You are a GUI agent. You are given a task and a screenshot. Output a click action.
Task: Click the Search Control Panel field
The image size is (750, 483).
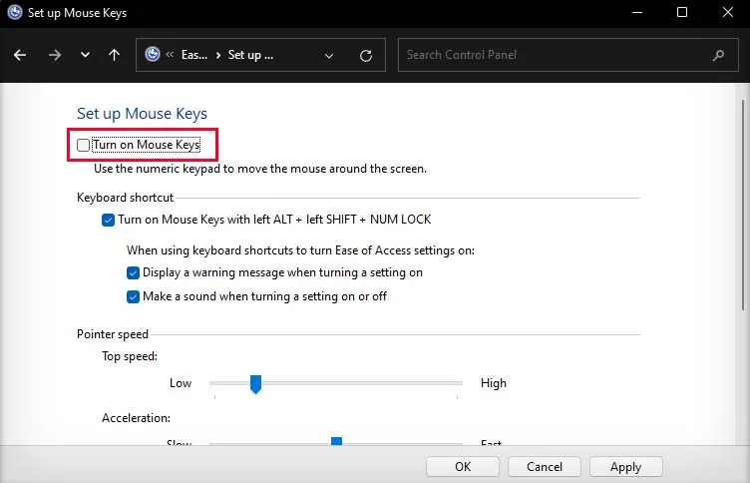[x=554, y=55]
